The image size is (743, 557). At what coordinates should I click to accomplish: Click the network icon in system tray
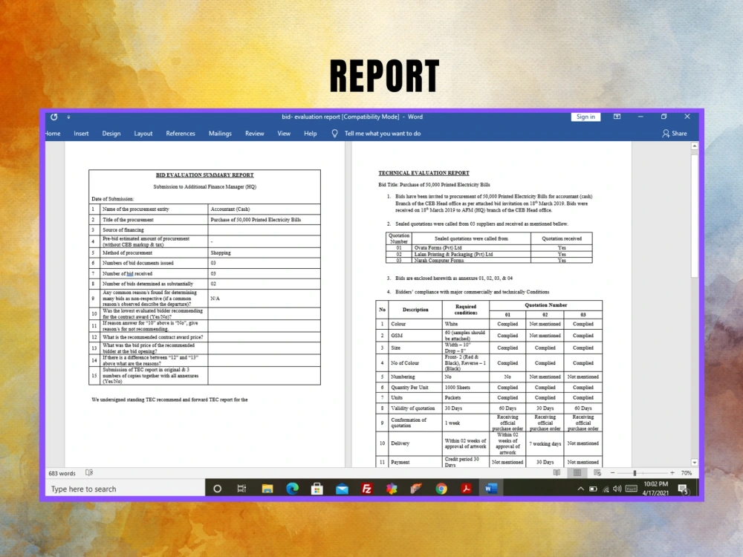click(x=606, y=489)
